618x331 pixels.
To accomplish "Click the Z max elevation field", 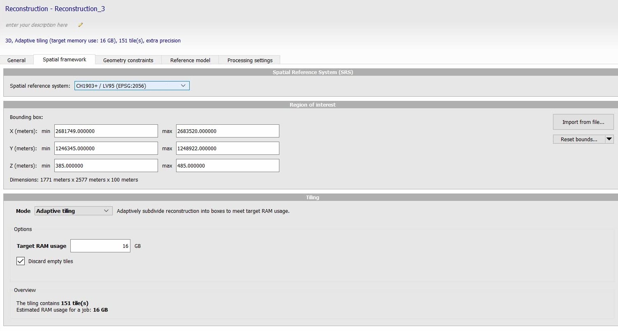I will pos(227,165).
